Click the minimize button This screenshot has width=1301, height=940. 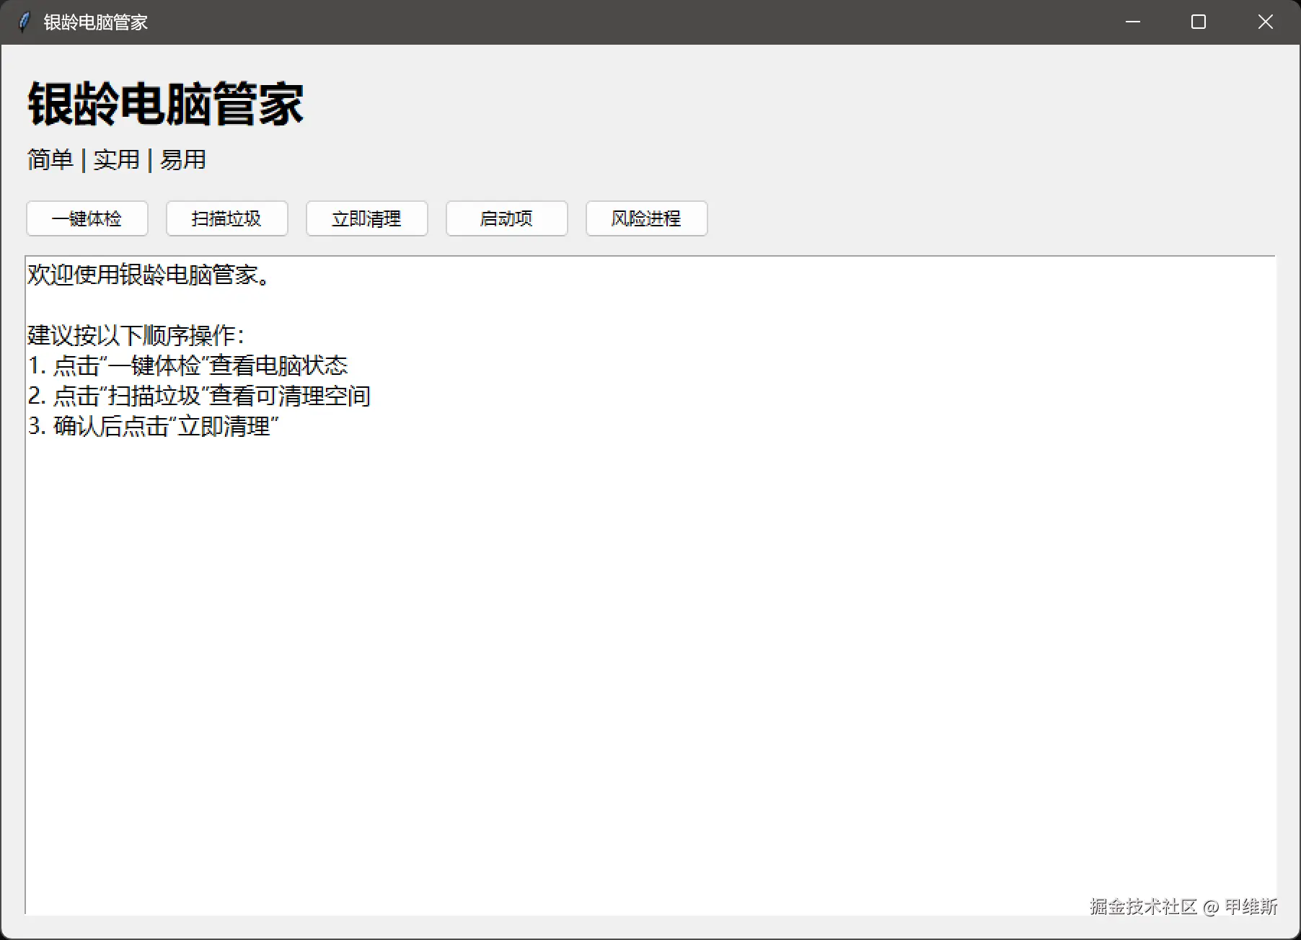click(x=1132, y=22)
